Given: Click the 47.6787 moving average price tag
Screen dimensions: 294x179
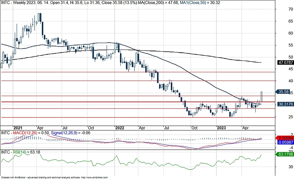Looking at the screenshot, I should coord(285,63).
